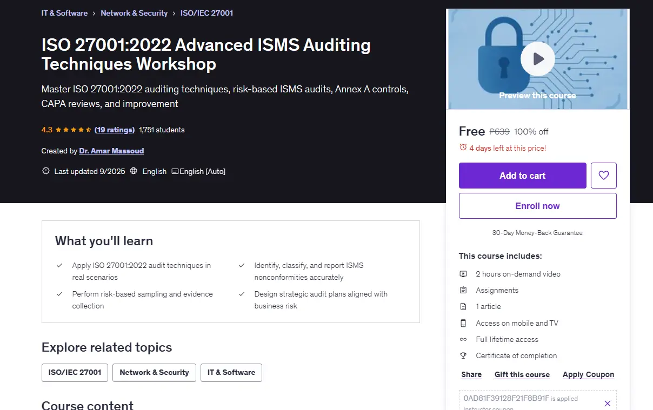This screenshot has width=653, height=410.
Task: Click the trophy certificate icon
Action: pos(463,355)
